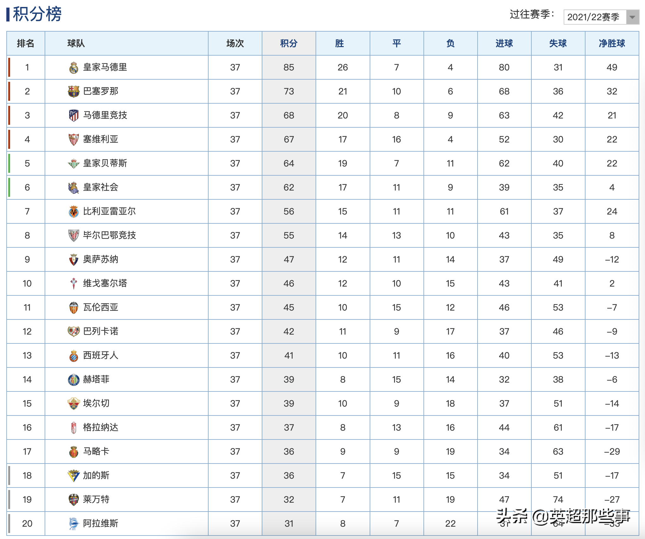The image size is (645, 539).
Task: Click the Athletic Bilbao crest by 毕尔巴鄂竞技
Action: point(74,236)
